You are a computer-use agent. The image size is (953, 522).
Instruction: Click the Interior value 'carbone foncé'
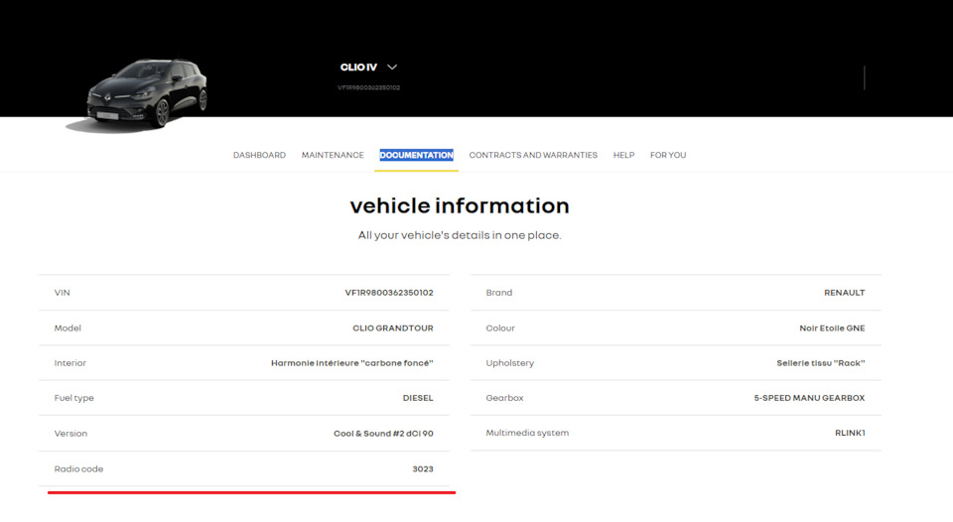351,363
